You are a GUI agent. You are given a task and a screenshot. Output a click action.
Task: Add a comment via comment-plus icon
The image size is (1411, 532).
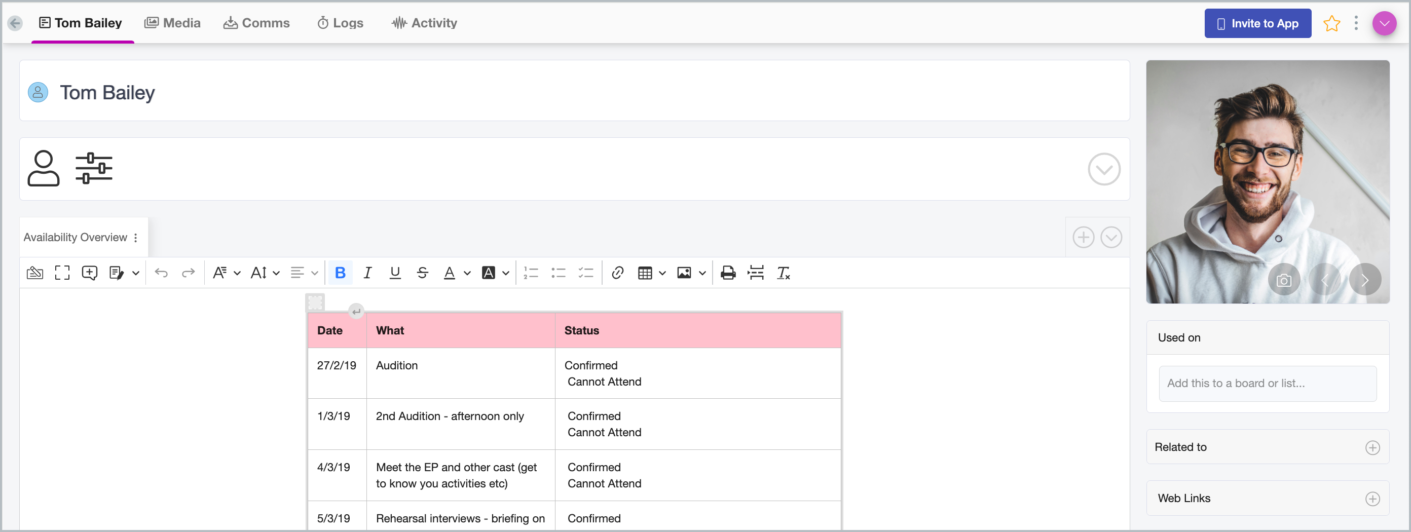(x=89, y=273)
